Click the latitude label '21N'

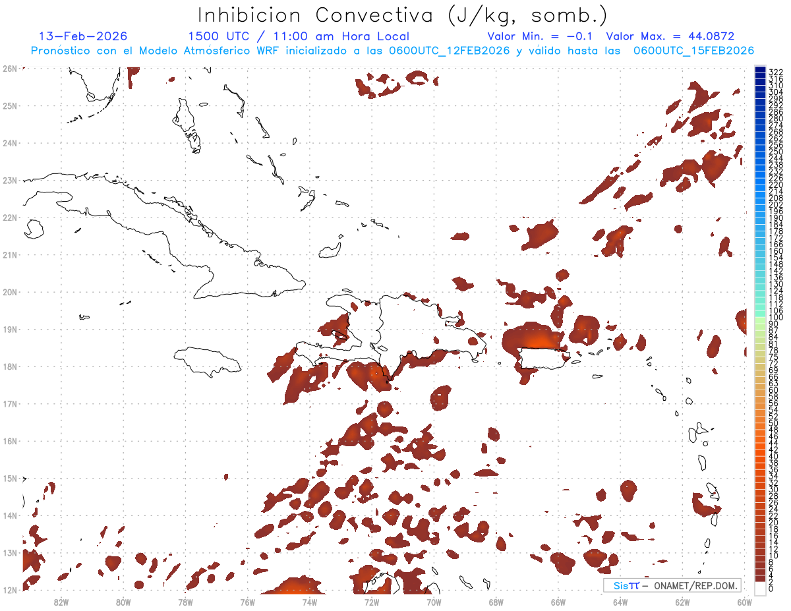pos(9,254)
